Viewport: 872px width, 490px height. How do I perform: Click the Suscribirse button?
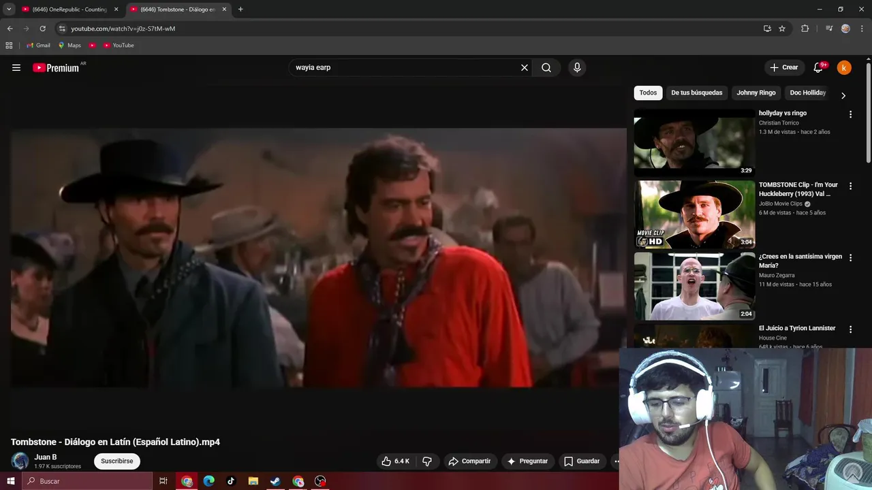[x=117, y=461]
